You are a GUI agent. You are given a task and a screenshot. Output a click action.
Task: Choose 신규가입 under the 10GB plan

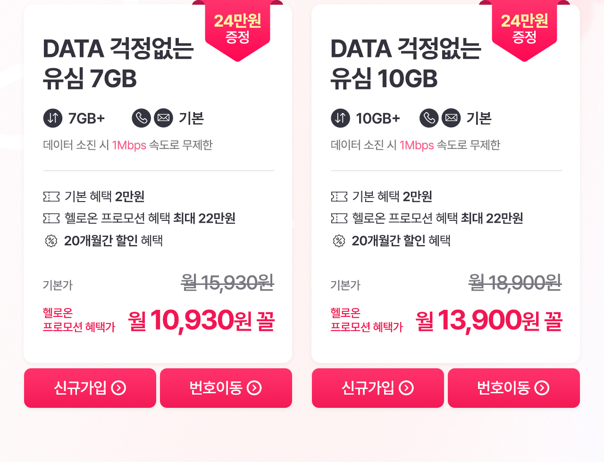click(378, 388)
